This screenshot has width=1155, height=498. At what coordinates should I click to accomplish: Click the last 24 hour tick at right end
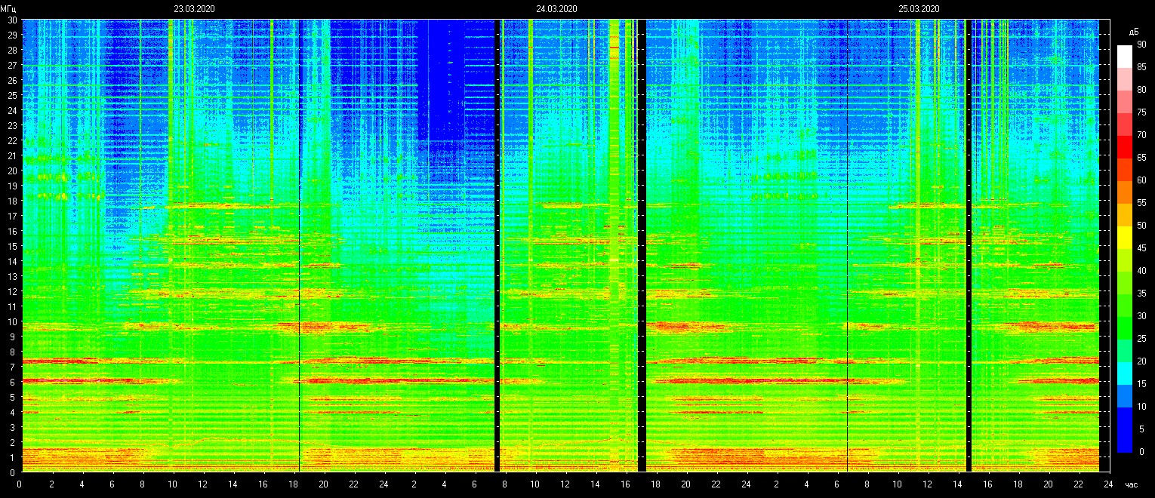tap(1107, 484)
